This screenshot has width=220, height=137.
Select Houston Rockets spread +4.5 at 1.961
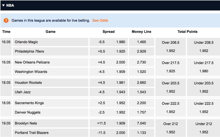pyautogui.click(x=109, y=82)
